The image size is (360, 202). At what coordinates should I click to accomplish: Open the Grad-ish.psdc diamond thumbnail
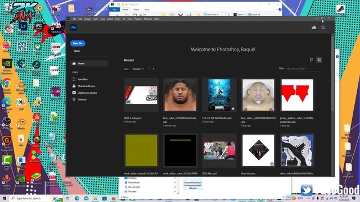pyautogui.click(x=258, y=150)
